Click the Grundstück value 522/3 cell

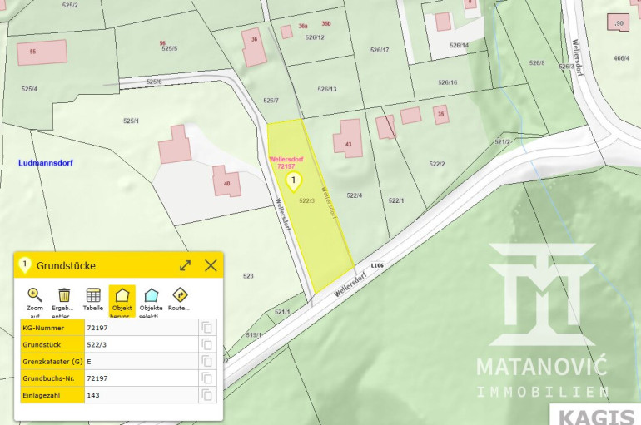142,344
